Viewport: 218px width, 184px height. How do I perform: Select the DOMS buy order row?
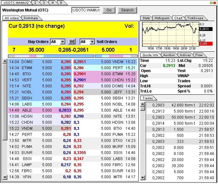(x=40, y=62)
